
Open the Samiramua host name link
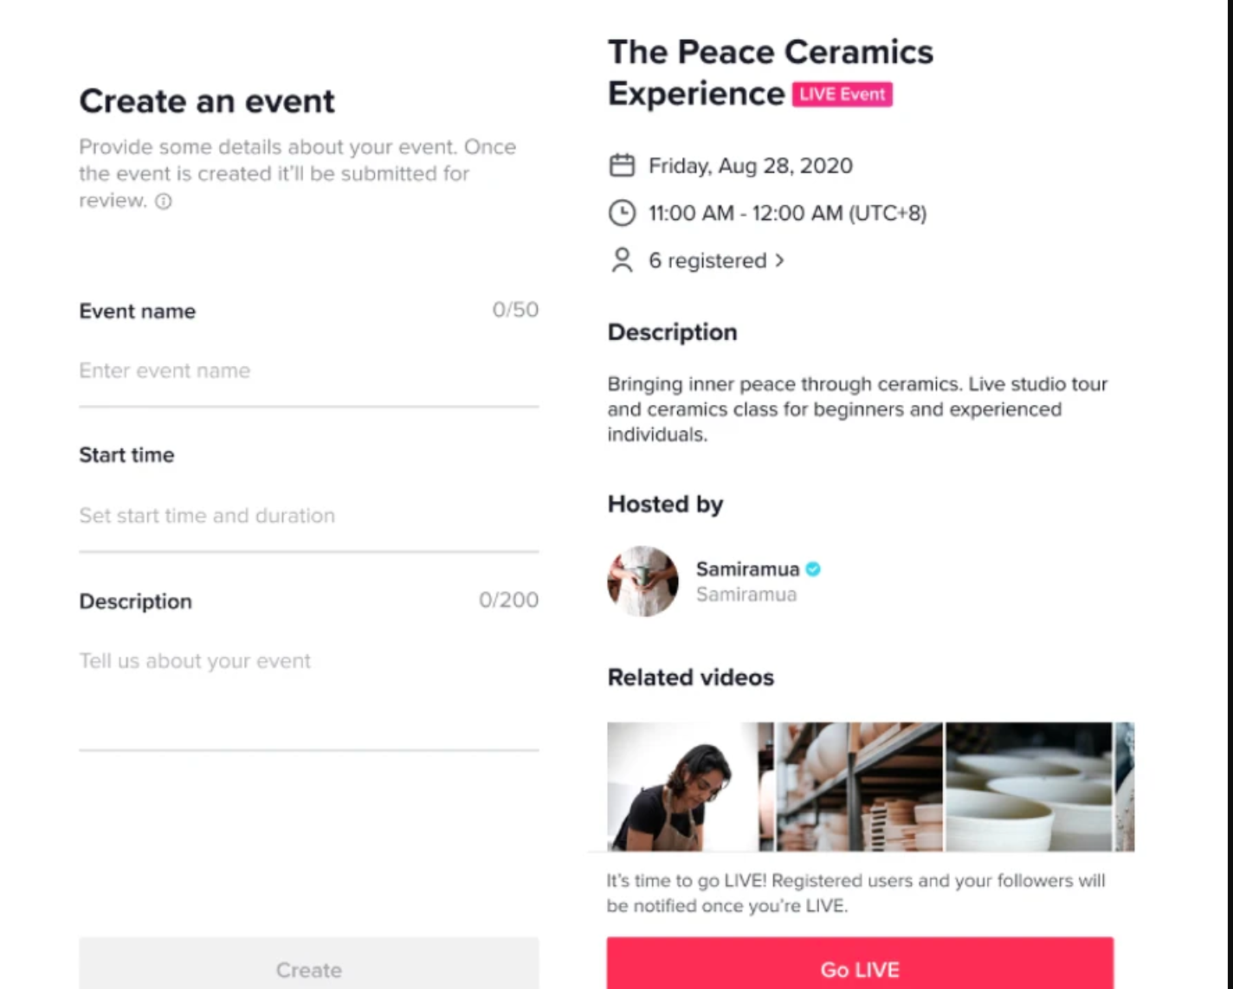point(747,569)
